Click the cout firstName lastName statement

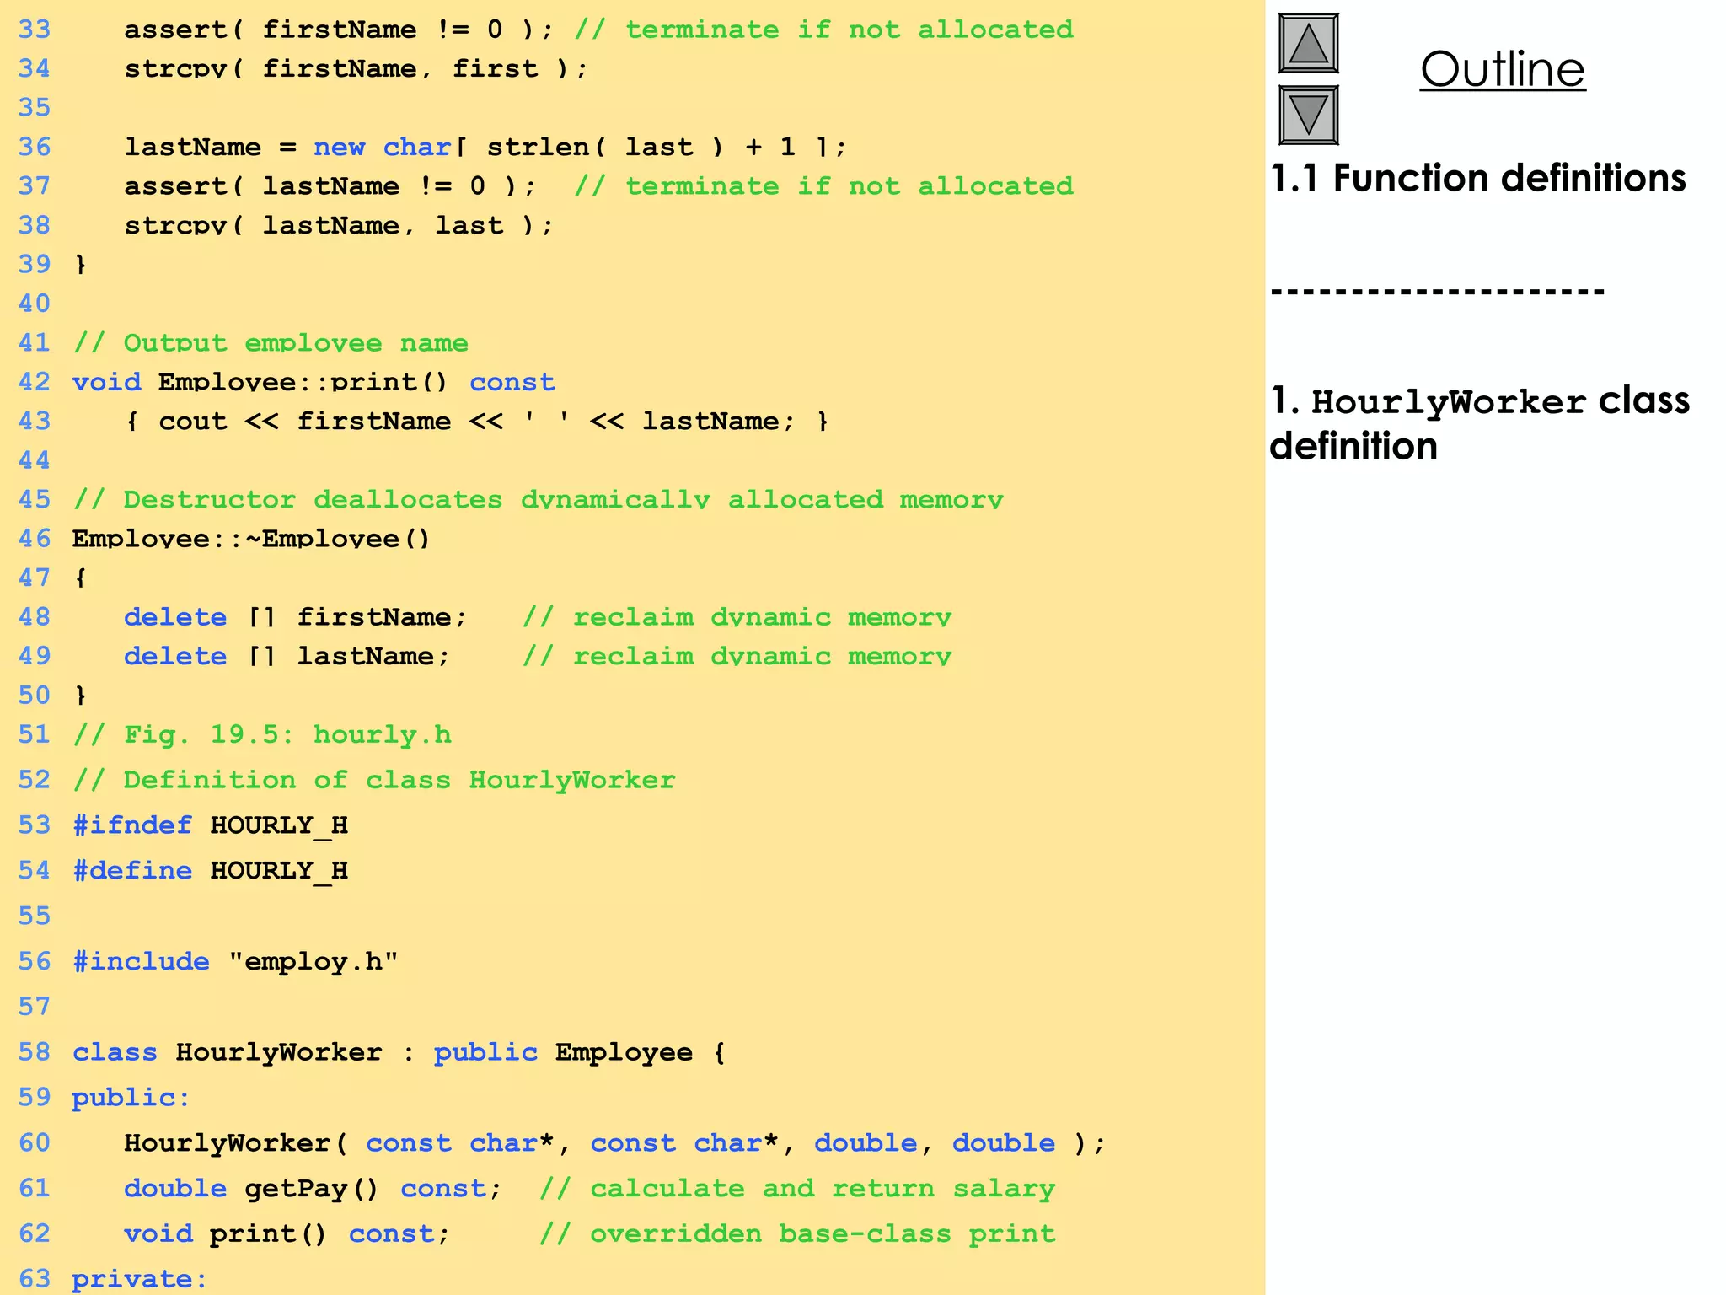[x=477, y=421]
